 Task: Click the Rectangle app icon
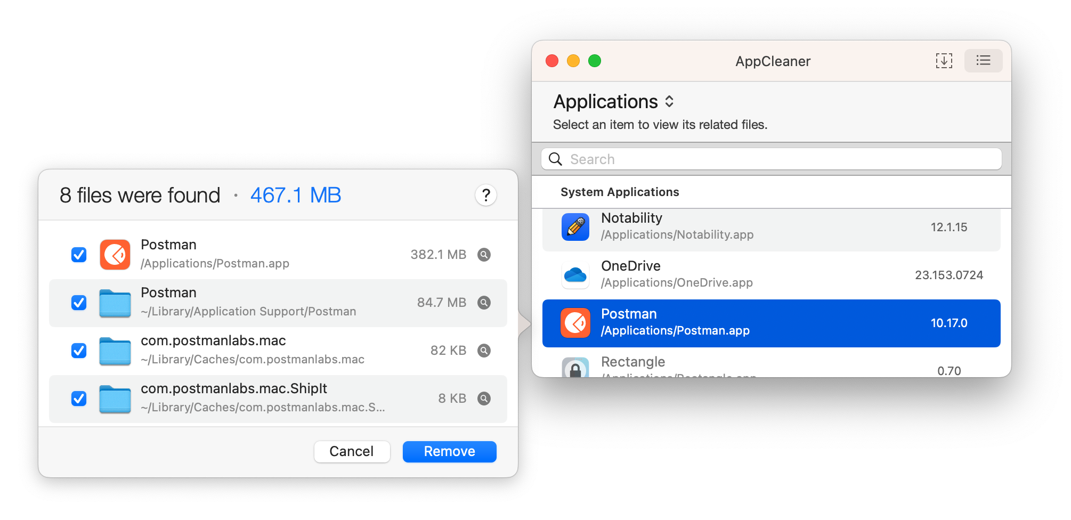575,368
